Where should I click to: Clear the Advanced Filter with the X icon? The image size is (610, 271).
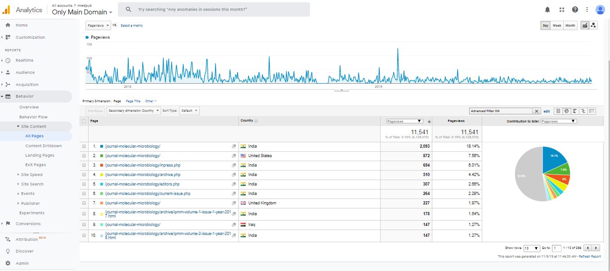pyautogui.click(x=537, y=111)
